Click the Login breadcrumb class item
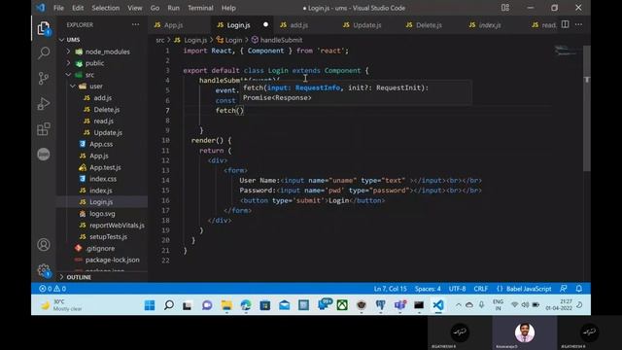Image resolution: width=622 pixels, height=350 pixels. tap(233, 40)
